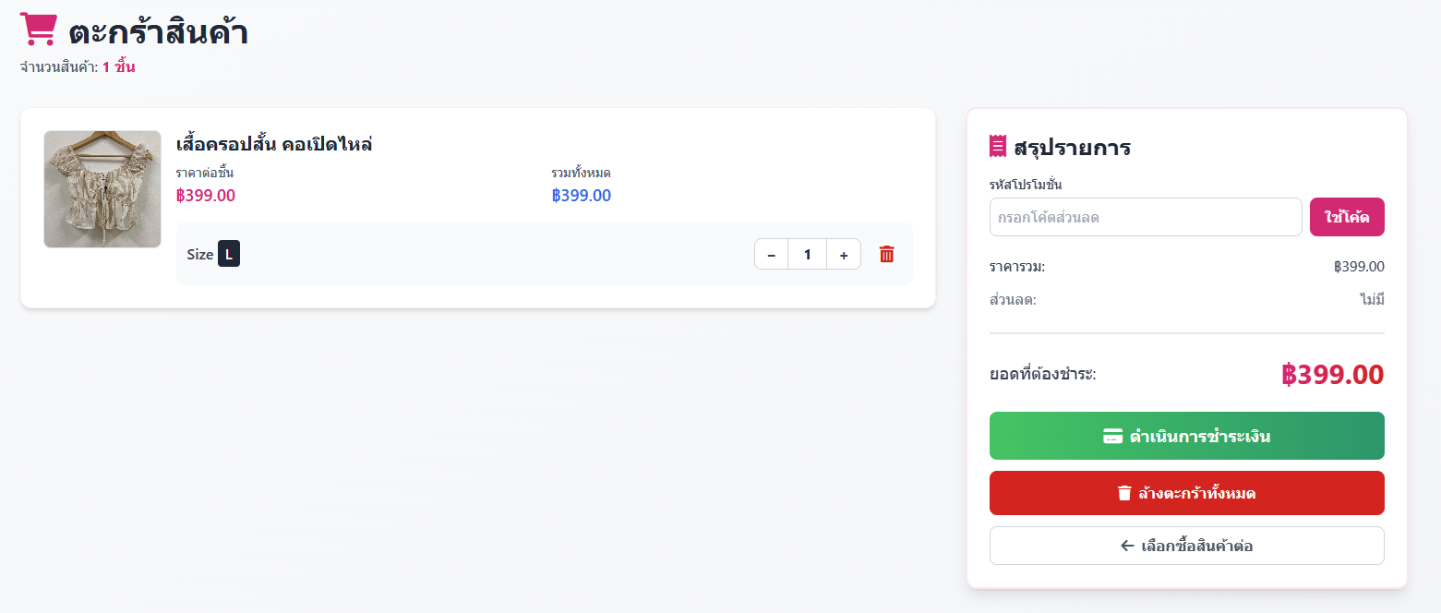Click product name เสื้อครอปสั้น คอเปิดไหล่
The width and height of the screenshot is (1441, 613).
pyautogui.click(x=274, y=145)
